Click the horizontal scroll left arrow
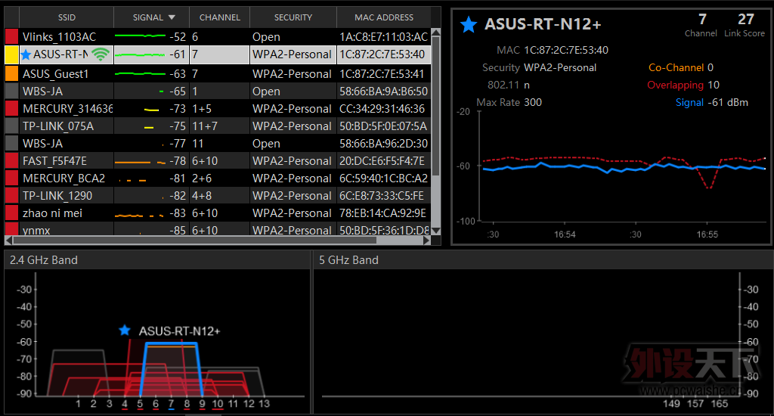This screenshot has width=774, height=416. click(8, 240)
